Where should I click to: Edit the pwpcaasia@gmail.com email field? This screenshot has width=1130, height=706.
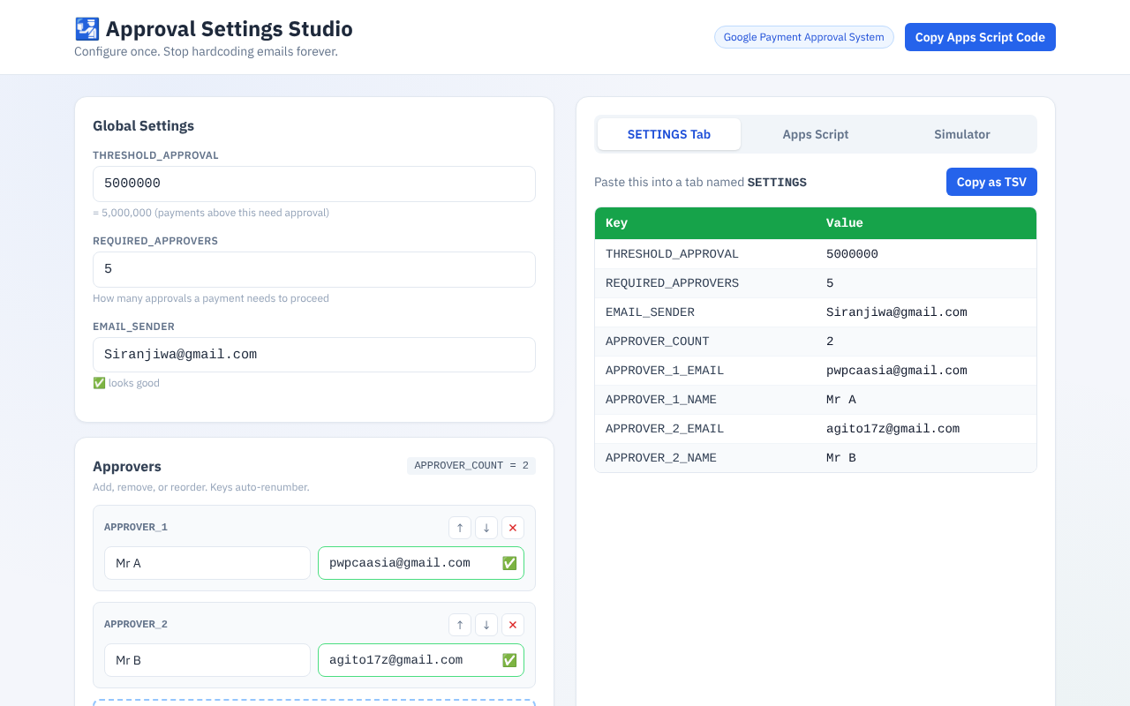(x=421, y=563)
